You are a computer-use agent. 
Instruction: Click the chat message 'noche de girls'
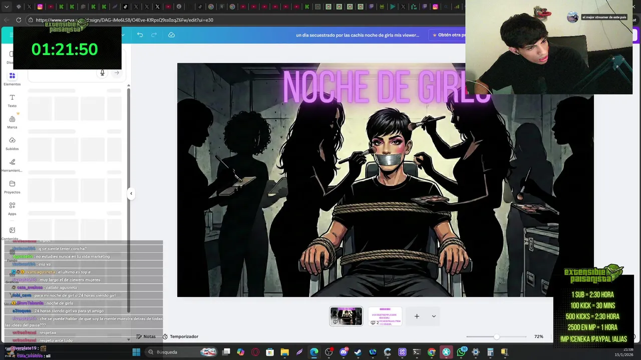(60, 303)
